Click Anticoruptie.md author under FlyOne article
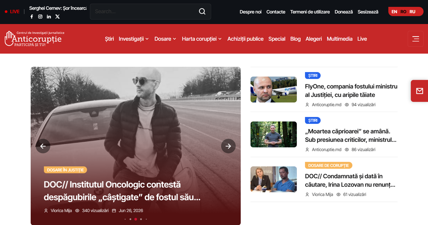This screenshot has width=428, height=225. pyautogui.click(x=326, y=105)
